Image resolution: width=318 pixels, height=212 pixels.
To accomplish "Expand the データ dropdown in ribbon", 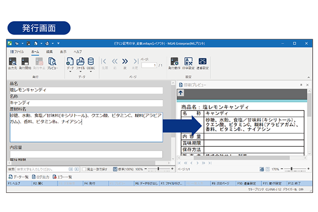I will coord(70,72).
